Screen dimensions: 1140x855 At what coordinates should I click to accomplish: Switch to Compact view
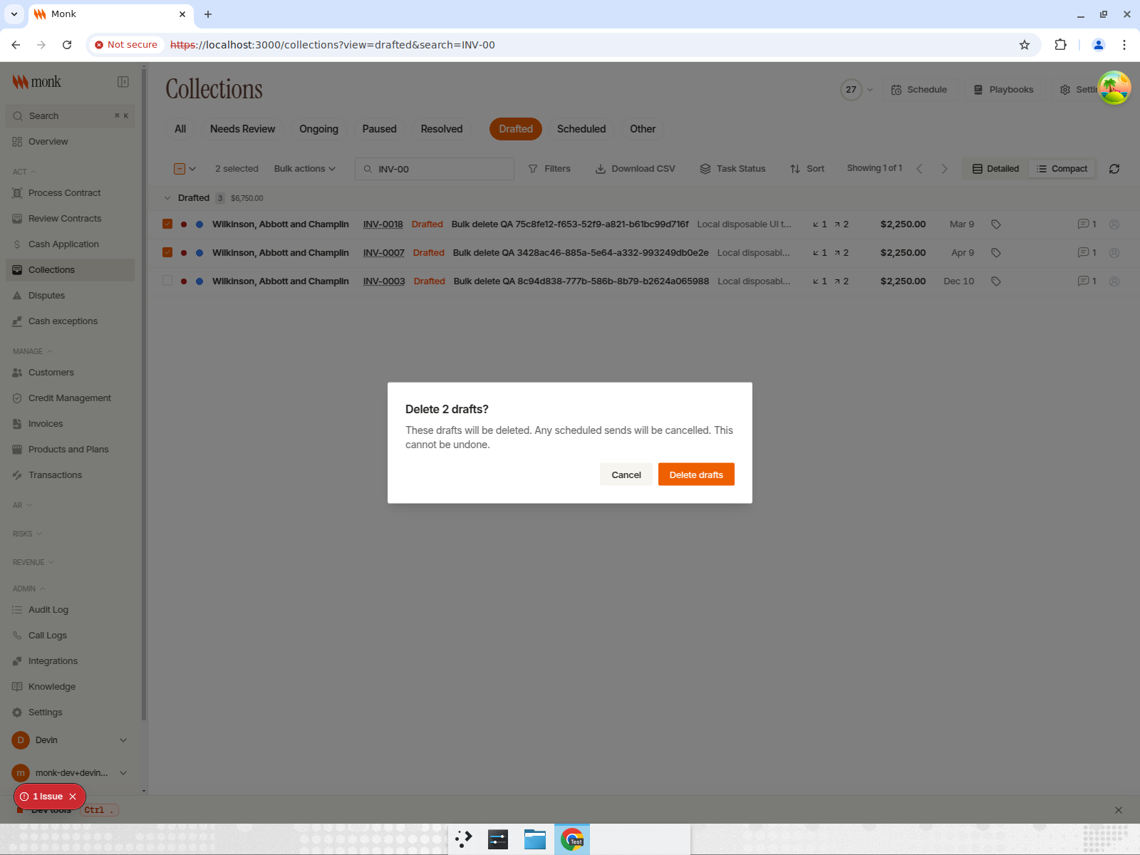click(1062, 169)
